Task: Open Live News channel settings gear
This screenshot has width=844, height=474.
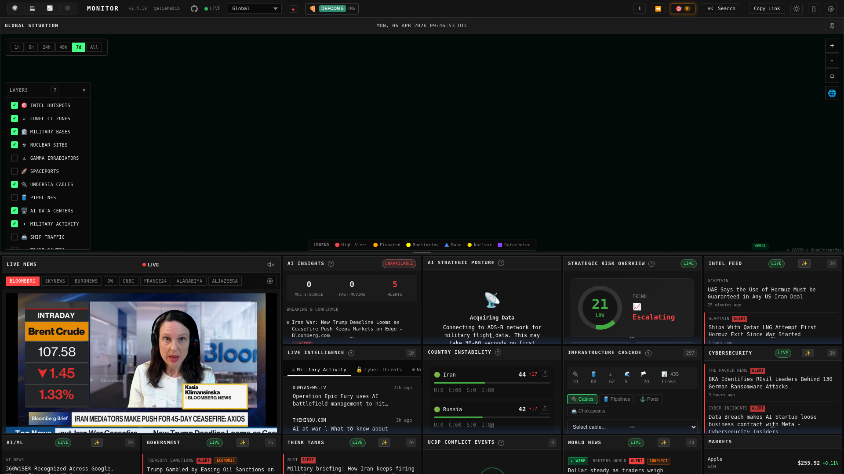Action: tap(270, 281)
